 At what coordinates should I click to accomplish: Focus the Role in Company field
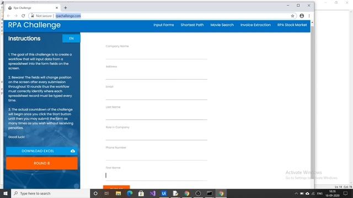pyautogui.click(x=156, y=136)
